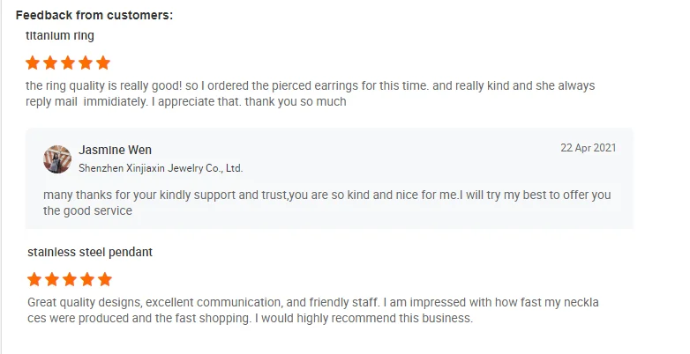Click first star of titanium ring rating
The width and height of the screenshot is (690, 354).
pos(34,63)
